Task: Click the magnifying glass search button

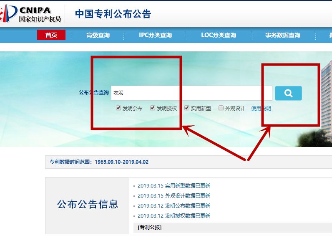Action: tap(288, 93)
